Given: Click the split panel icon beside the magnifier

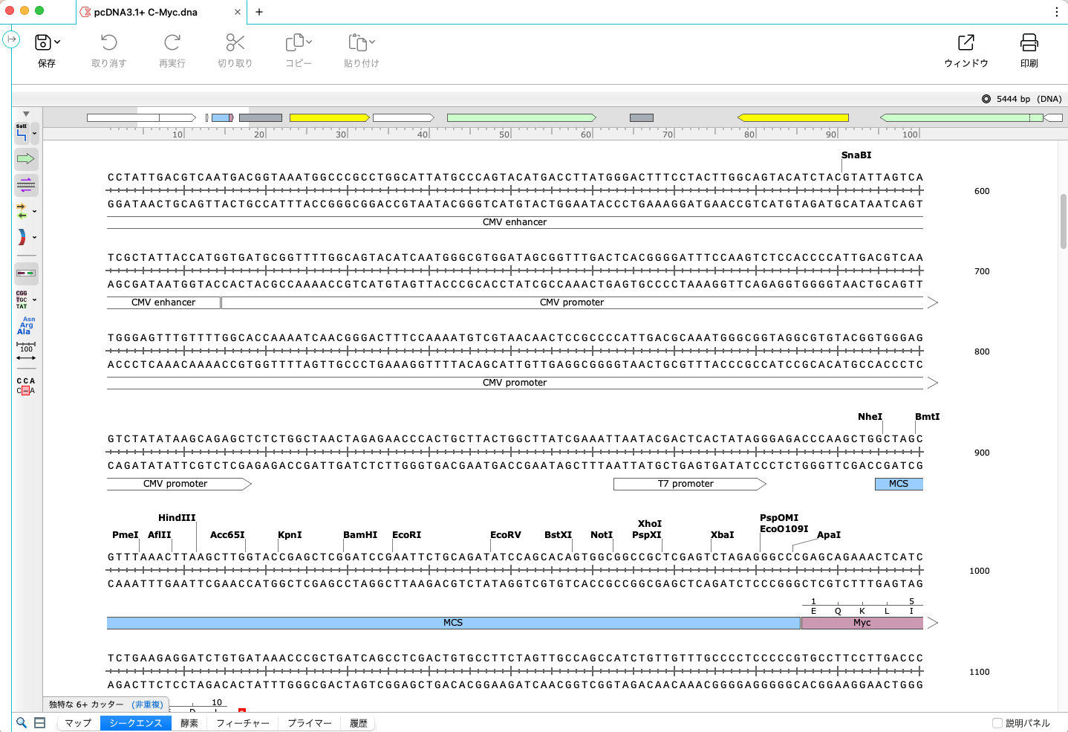Looking at the screenshot, I should click(x=39, y=722).
